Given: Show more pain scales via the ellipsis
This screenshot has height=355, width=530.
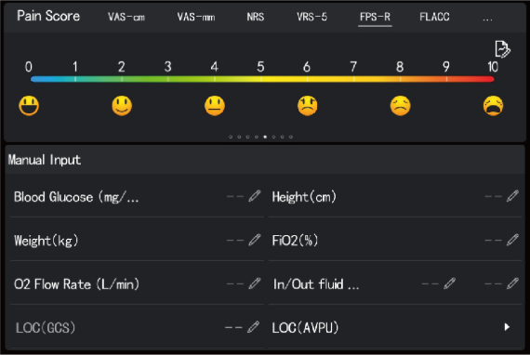Looking at the screenshot, I should [487, 19].
